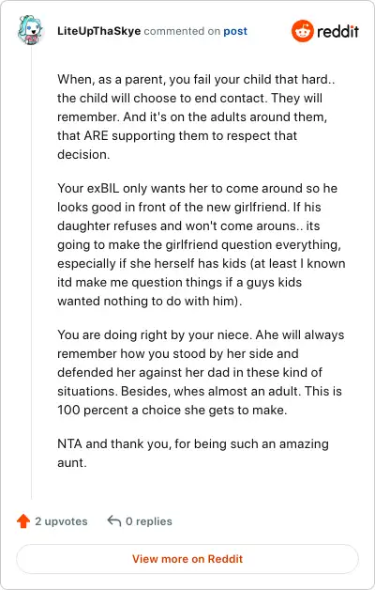Follow the blue "post" link
The width and height of the screenshot is (375, 590).
click(x=235, y=31)
